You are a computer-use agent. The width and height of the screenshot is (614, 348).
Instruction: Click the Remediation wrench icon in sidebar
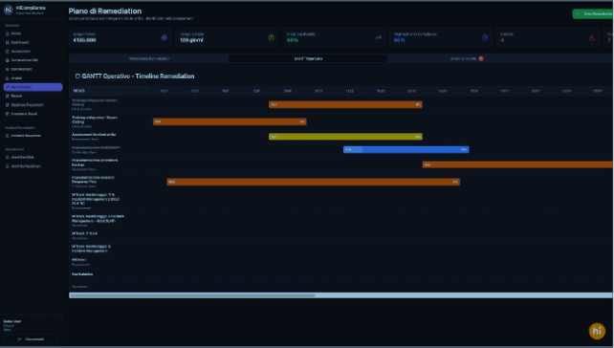tap(8, 87)
